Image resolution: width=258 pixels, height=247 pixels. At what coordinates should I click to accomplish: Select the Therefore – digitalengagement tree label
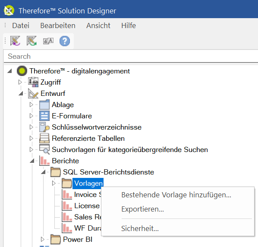pyautogui.click(x=79, y=71)
